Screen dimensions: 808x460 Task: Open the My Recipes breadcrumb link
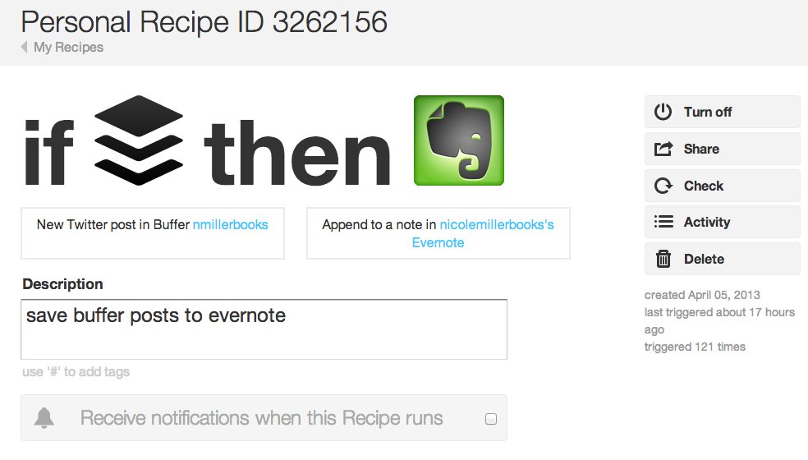[x=68, y=47]
